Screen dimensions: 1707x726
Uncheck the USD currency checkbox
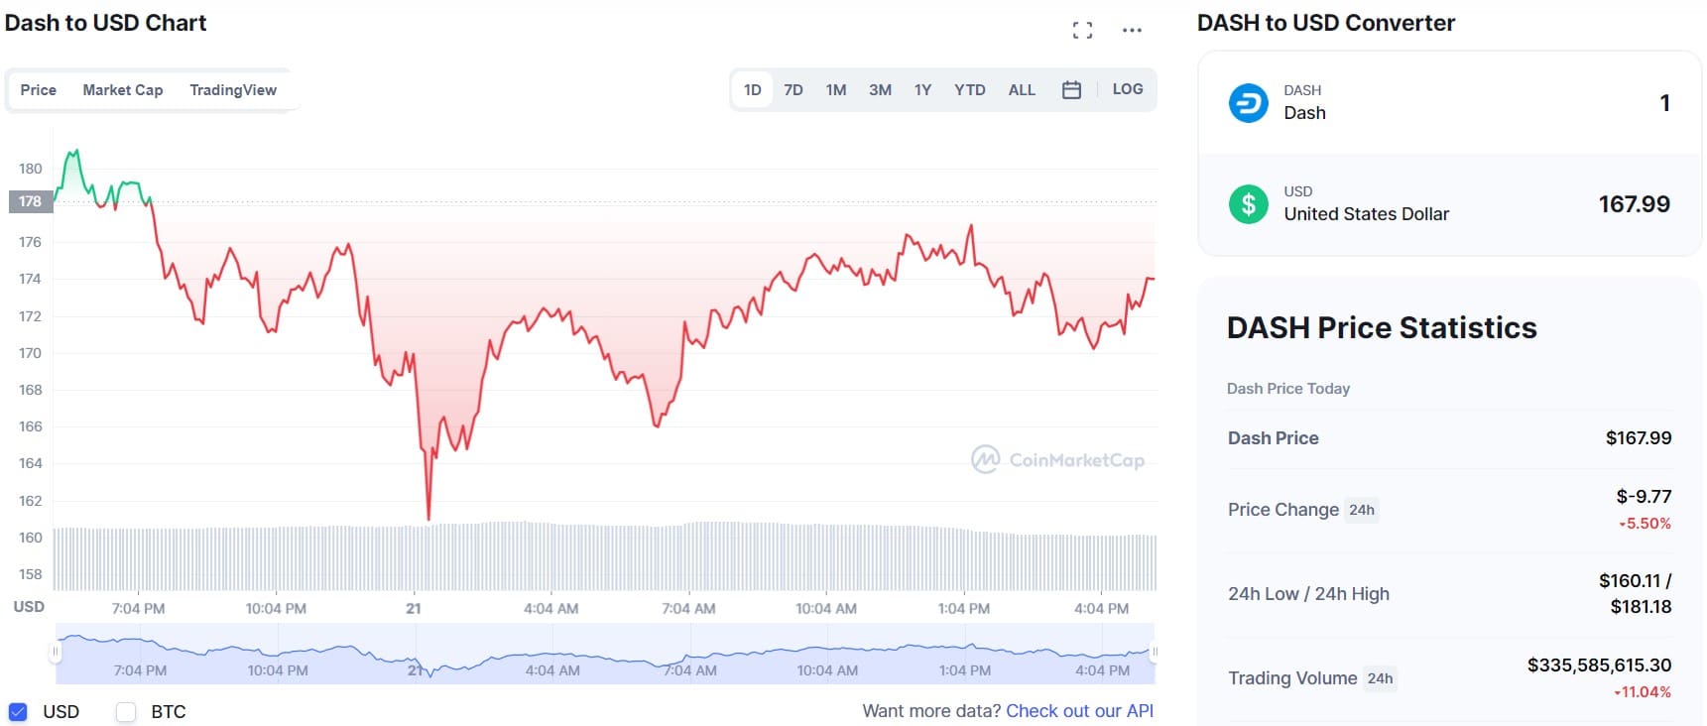18,711
